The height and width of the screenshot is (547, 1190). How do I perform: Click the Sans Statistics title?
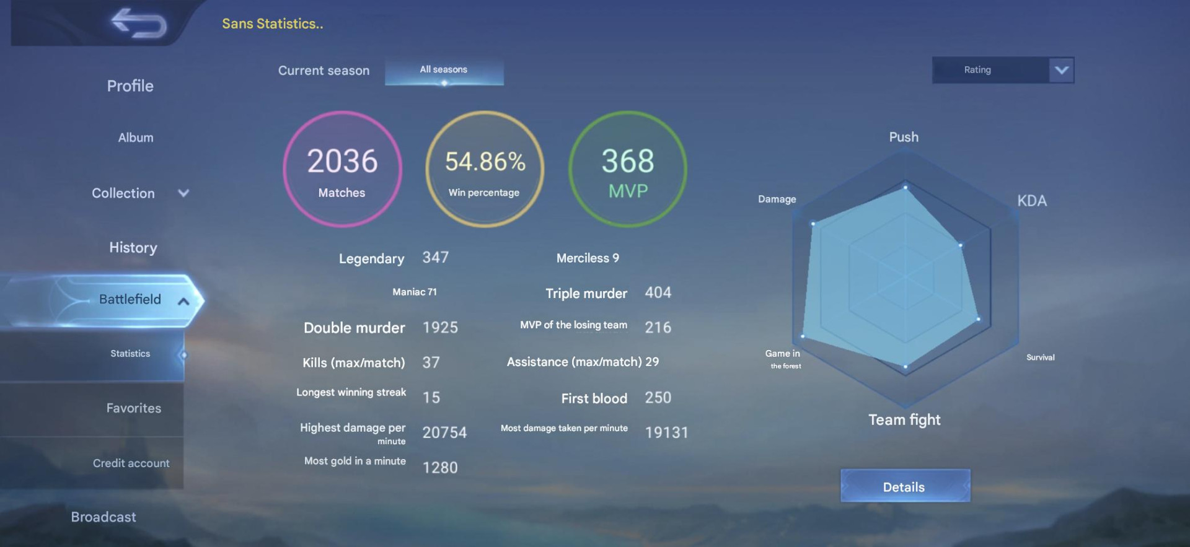click(273, 24)
